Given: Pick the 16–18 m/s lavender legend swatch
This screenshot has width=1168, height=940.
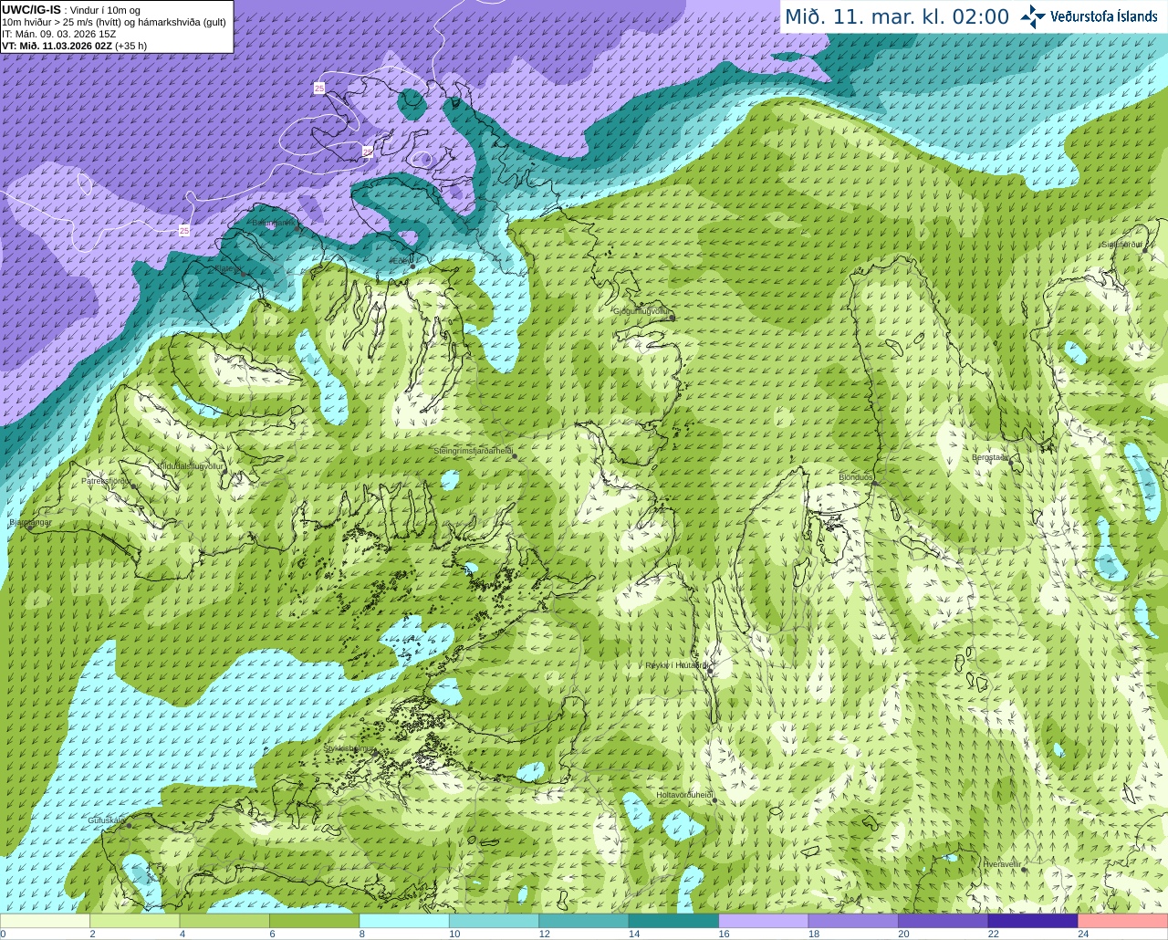Looking at the screenshot, I should [764, 921].
